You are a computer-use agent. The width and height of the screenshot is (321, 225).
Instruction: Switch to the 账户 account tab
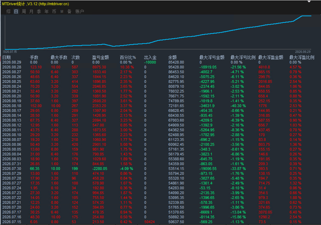pyautogui.click(x=80, y=11)
